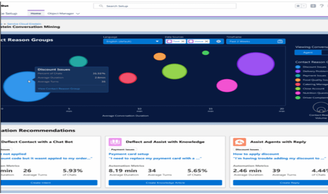Remove the Text data source pill
Image resolution: width=328 pixels, height=194 pixels.
pyautogui.click(x=183, y=41)
